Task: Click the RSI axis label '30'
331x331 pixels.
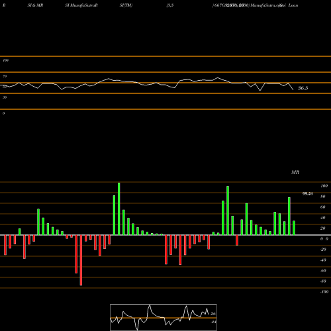Action: [5, 97]
